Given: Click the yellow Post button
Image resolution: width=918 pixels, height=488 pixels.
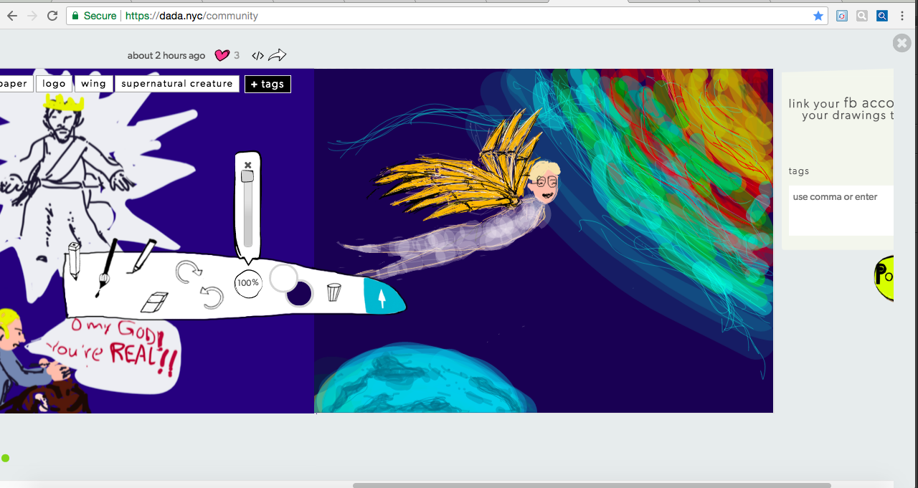Looking at the screenshot, I should (884, 278).
